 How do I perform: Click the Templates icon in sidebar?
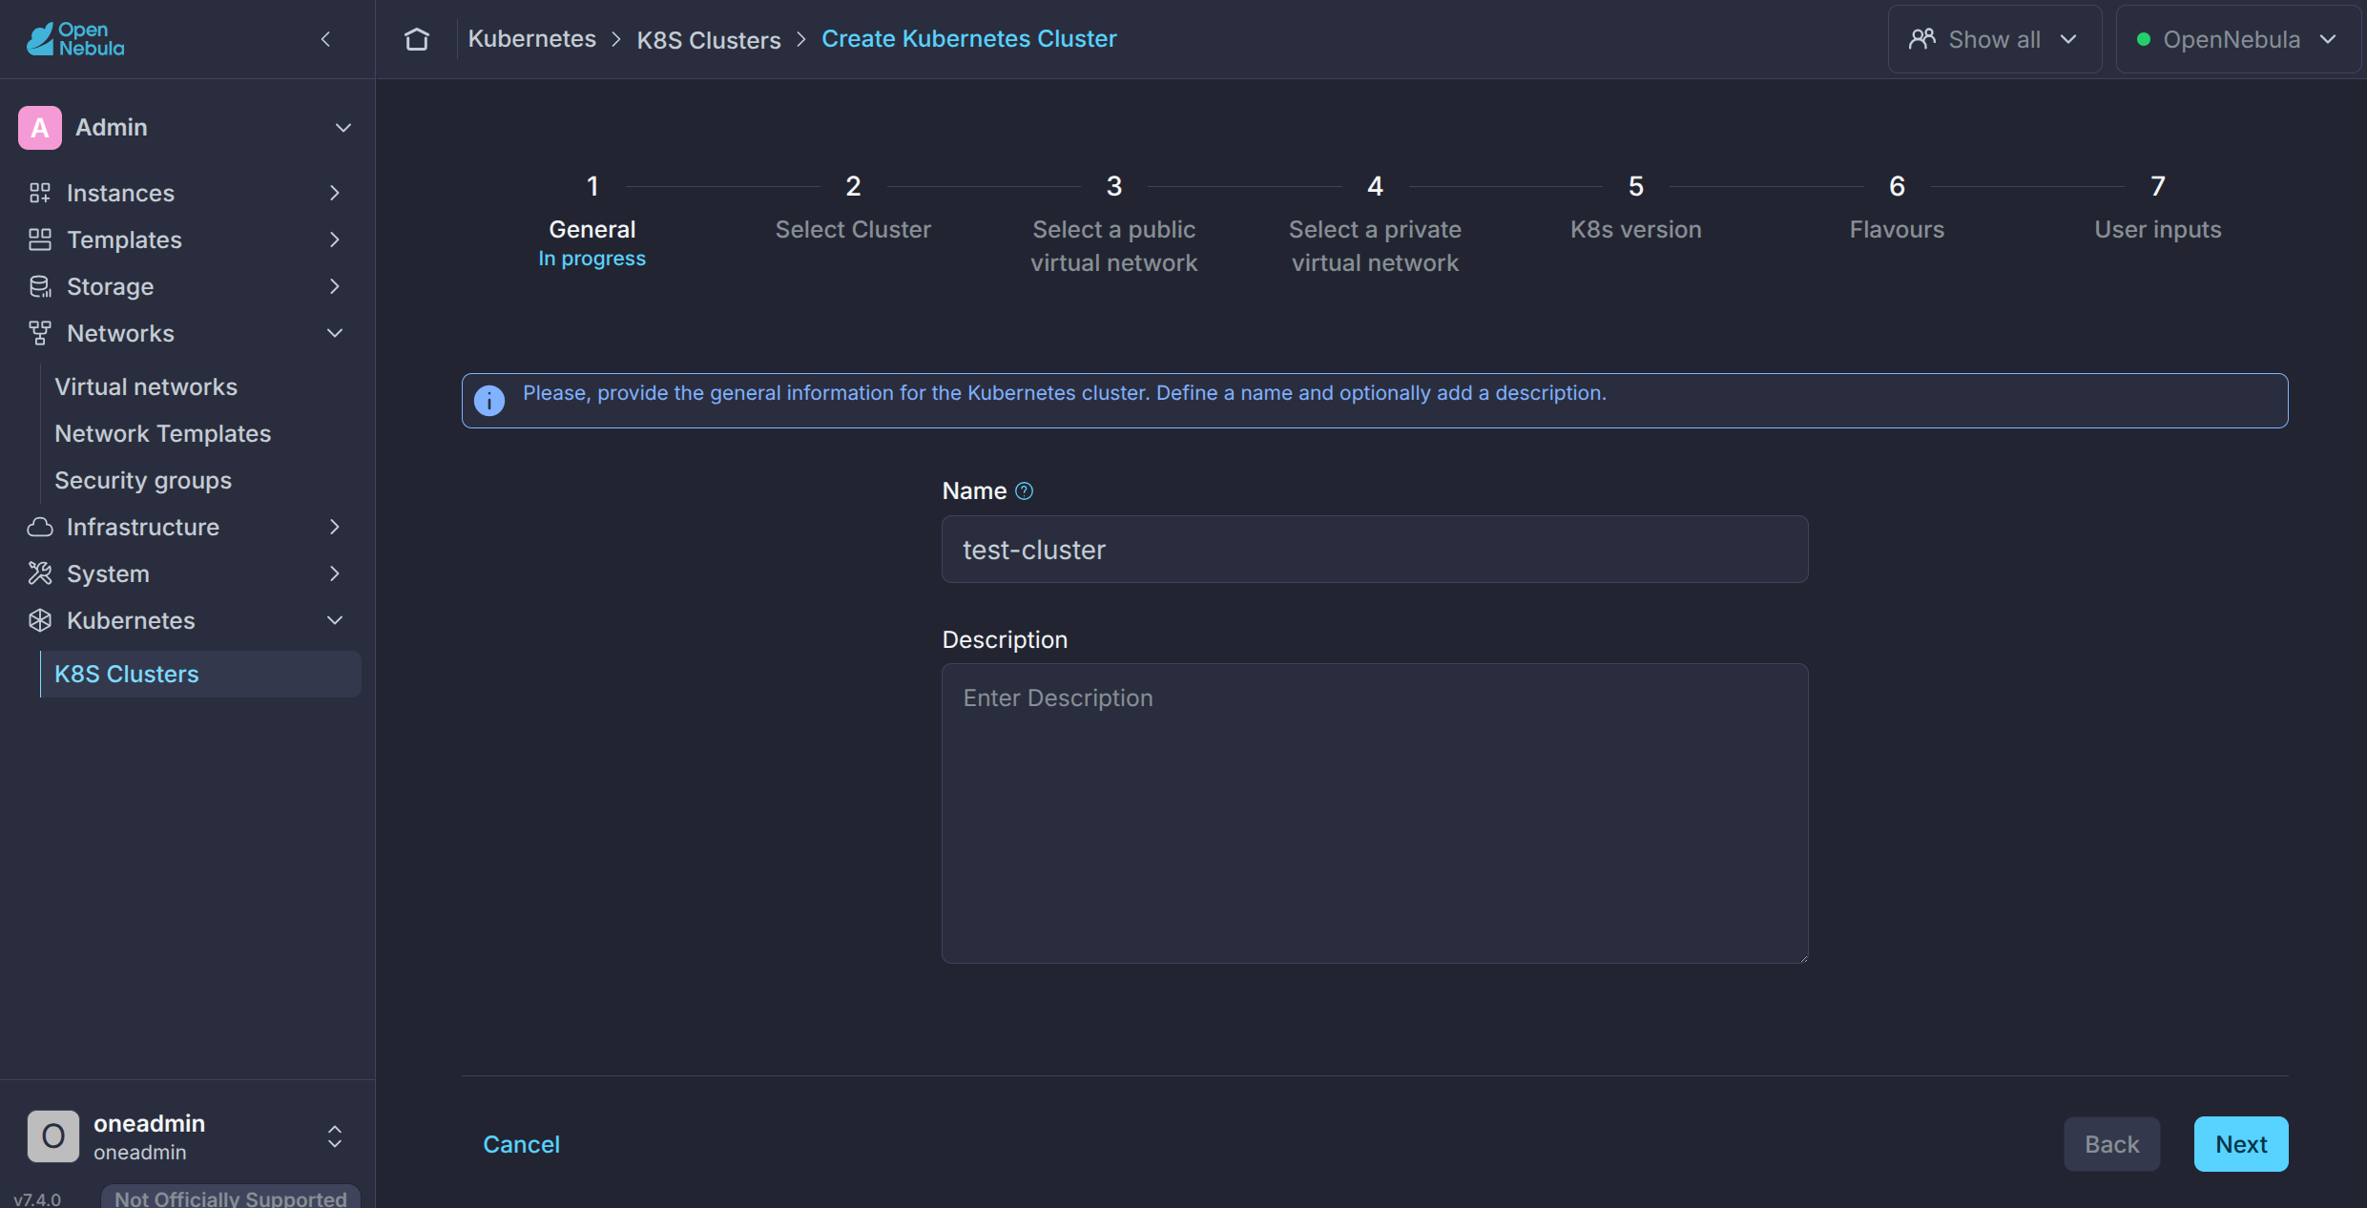[40, 240]
